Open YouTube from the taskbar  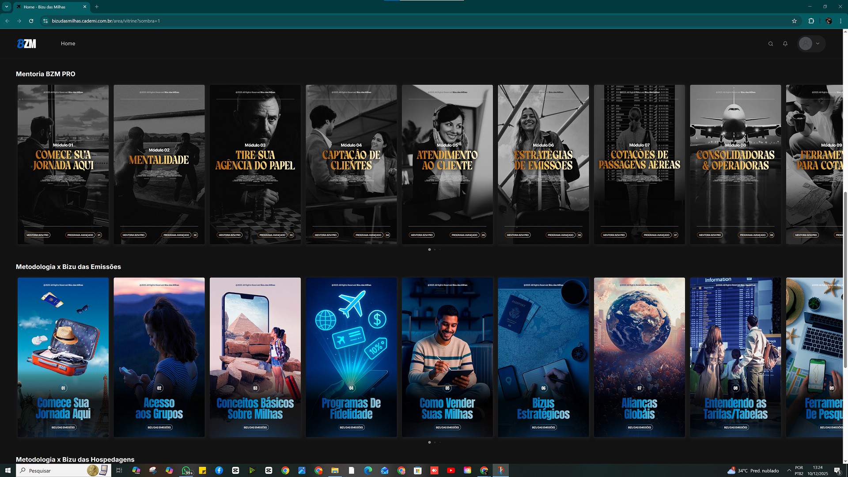(451, 471)
